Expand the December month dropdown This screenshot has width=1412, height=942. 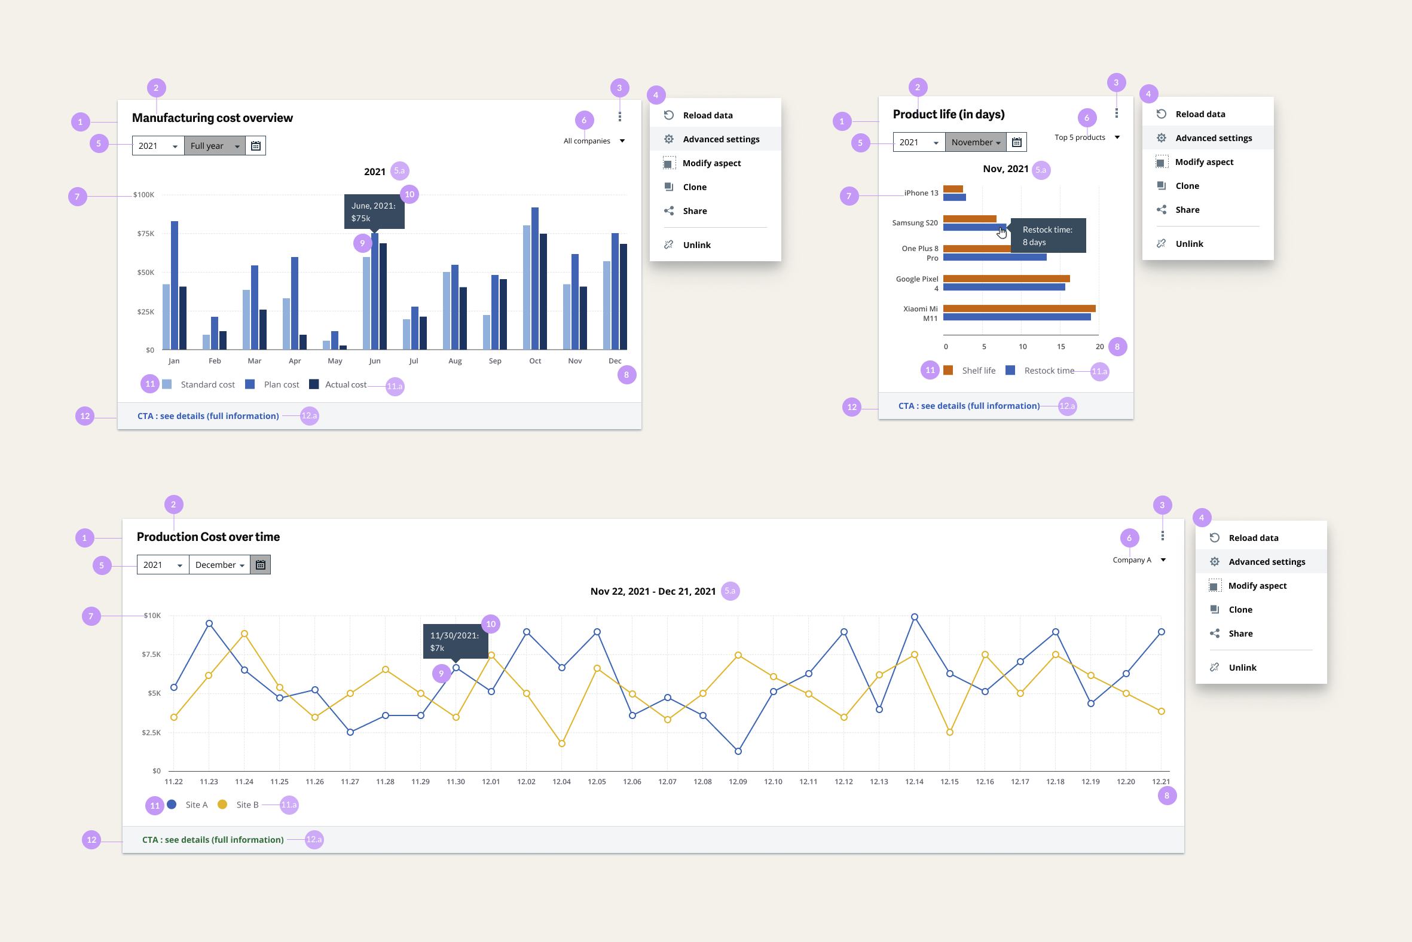[x=219, y=564]
